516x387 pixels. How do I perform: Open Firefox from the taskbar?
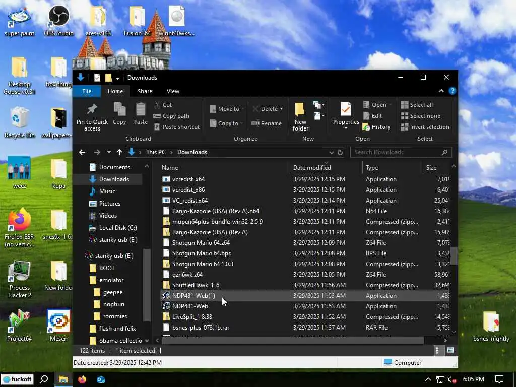pyautogui.click(x=82, y=379)
